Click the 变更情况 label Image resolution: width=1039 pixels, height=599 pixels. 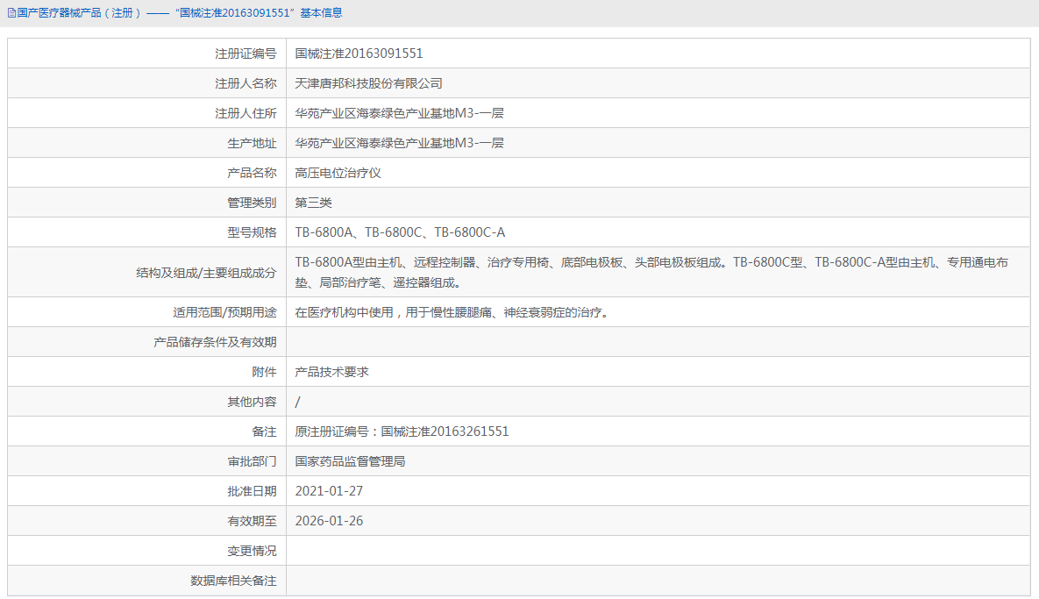[x=252, y=551]
